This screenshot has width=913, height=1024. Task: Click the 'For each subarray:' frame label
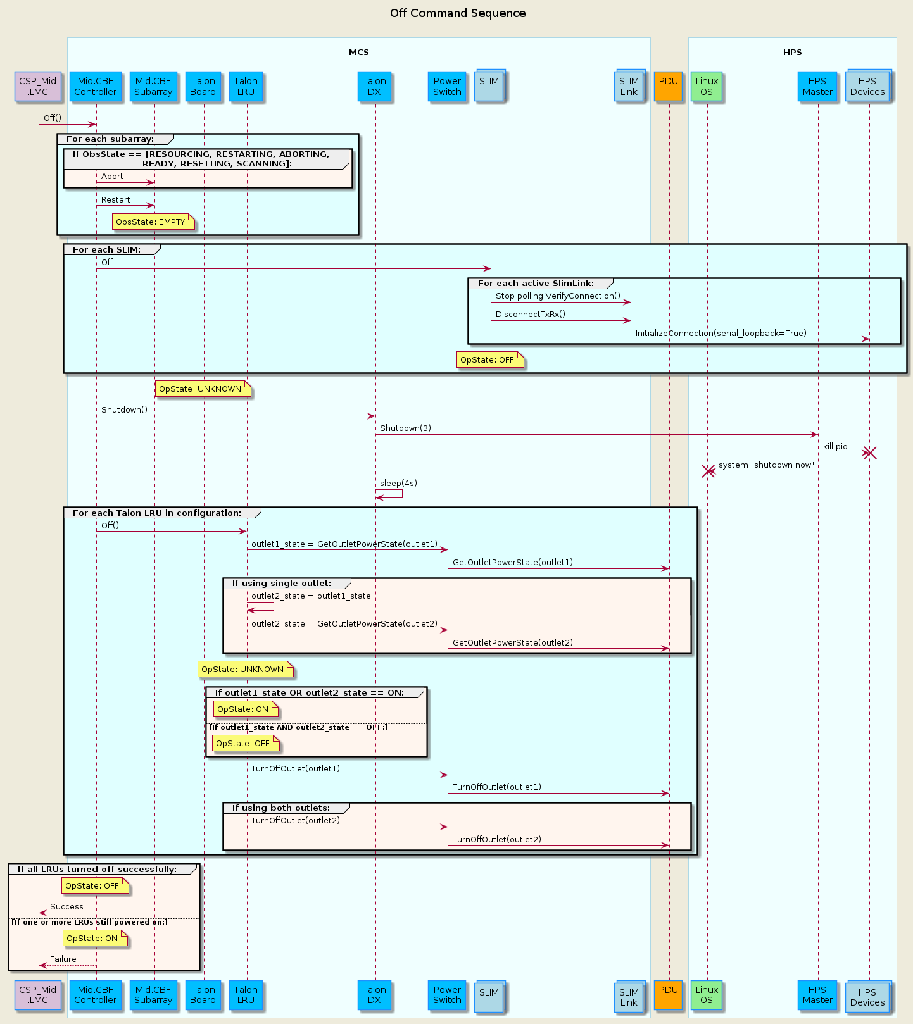click(110, 139)
